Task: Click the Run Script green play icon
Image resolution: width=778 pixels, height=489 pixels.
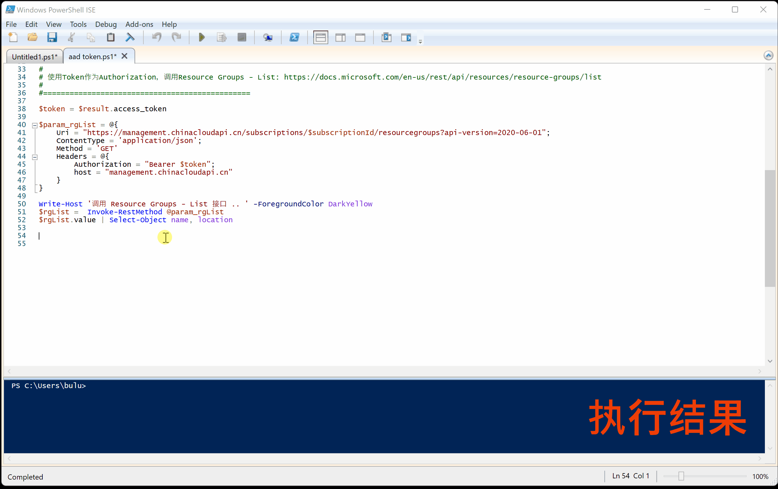Action: [x=202, y=37]
